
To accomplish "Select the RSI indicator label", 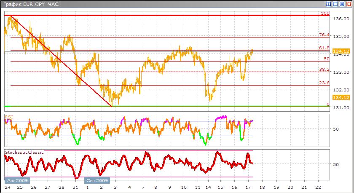I will [8, 116].
